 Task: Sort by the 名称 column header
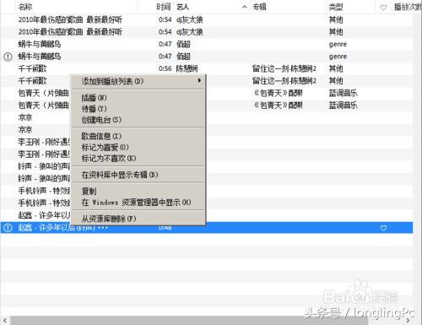click(25, 7)
